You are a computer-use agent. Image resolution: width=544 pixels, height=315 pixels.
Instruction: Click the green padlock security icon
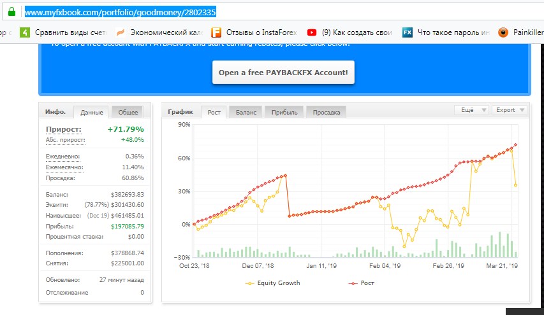tap(11, 12)
